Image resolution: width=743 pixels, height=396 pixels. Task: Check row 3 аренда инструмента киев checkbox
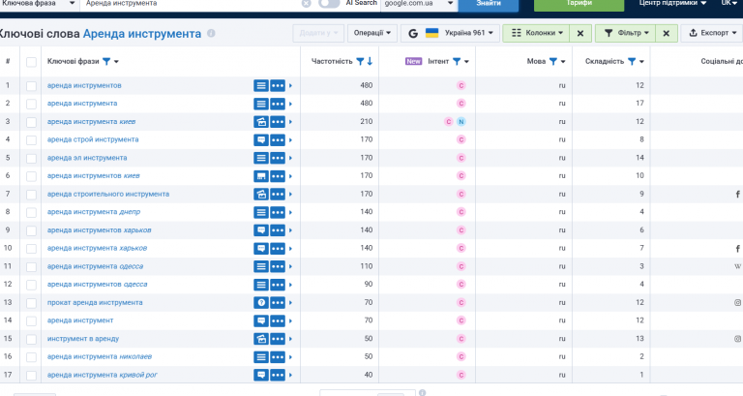[31, 122]
